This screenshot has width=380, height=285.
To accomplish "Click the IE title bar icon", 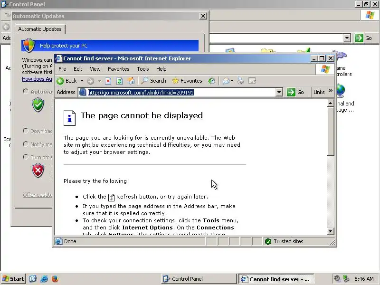I will [58, 58].
